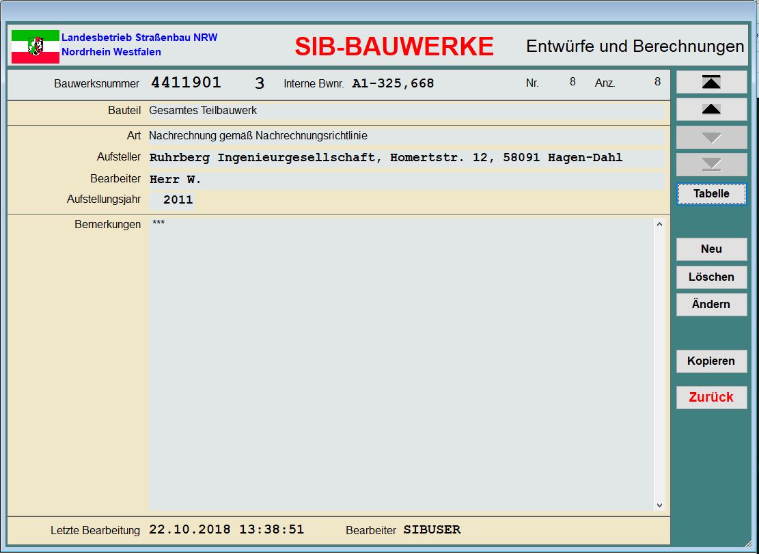Click the 'Letzte Bearbeitung' label

click(96, 531)
